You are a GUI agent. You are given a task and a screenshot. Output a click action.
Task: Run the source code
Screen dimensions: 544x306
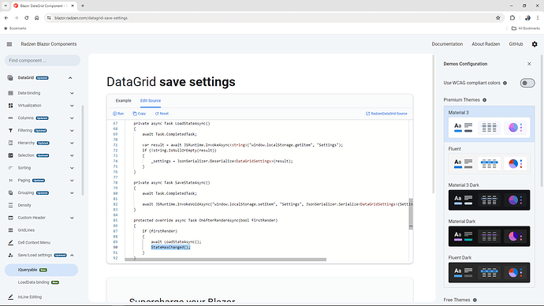pos(118,114)
